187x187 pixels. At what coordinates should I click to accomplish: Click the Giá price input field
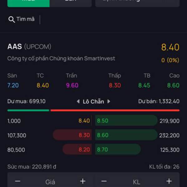[x=50, y=182]
